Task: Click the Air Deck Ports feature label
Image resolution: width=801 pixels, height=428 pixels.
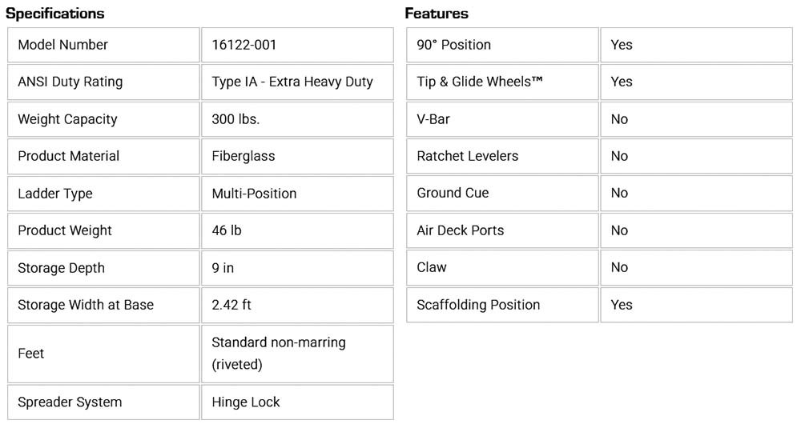Action: tap(461, 230)
